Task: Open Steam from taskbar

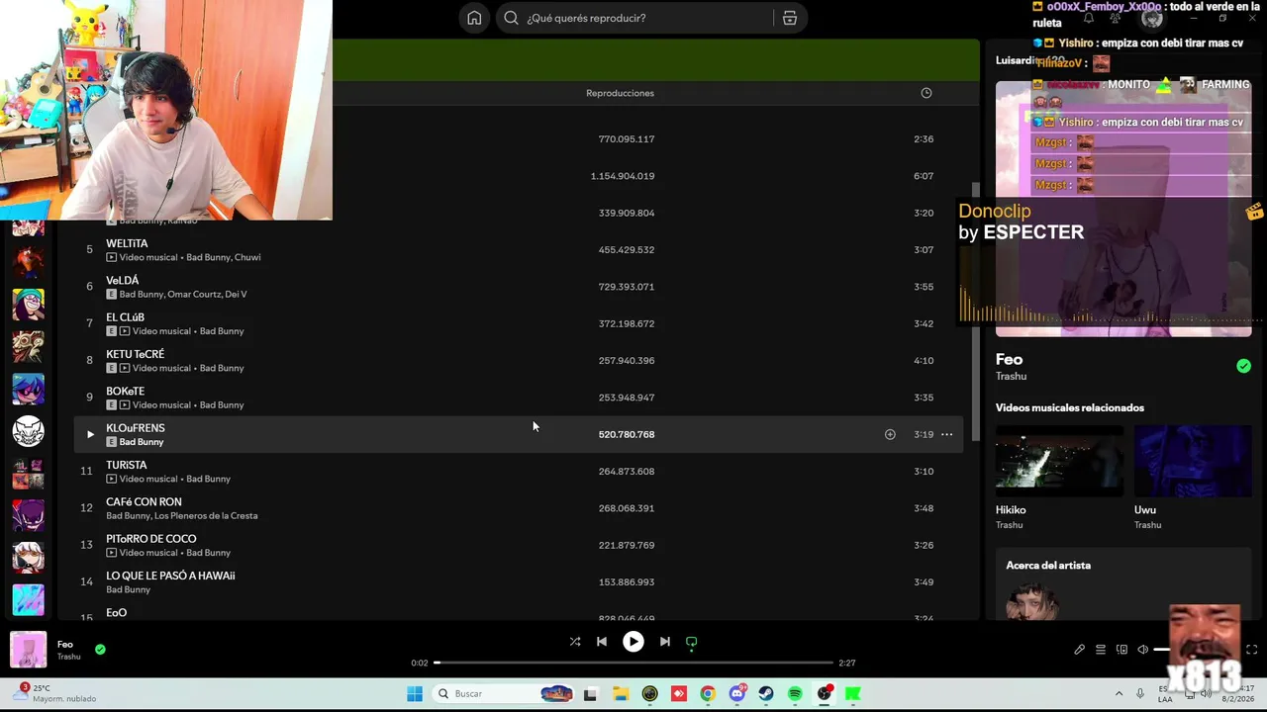Action: (765, 694)
